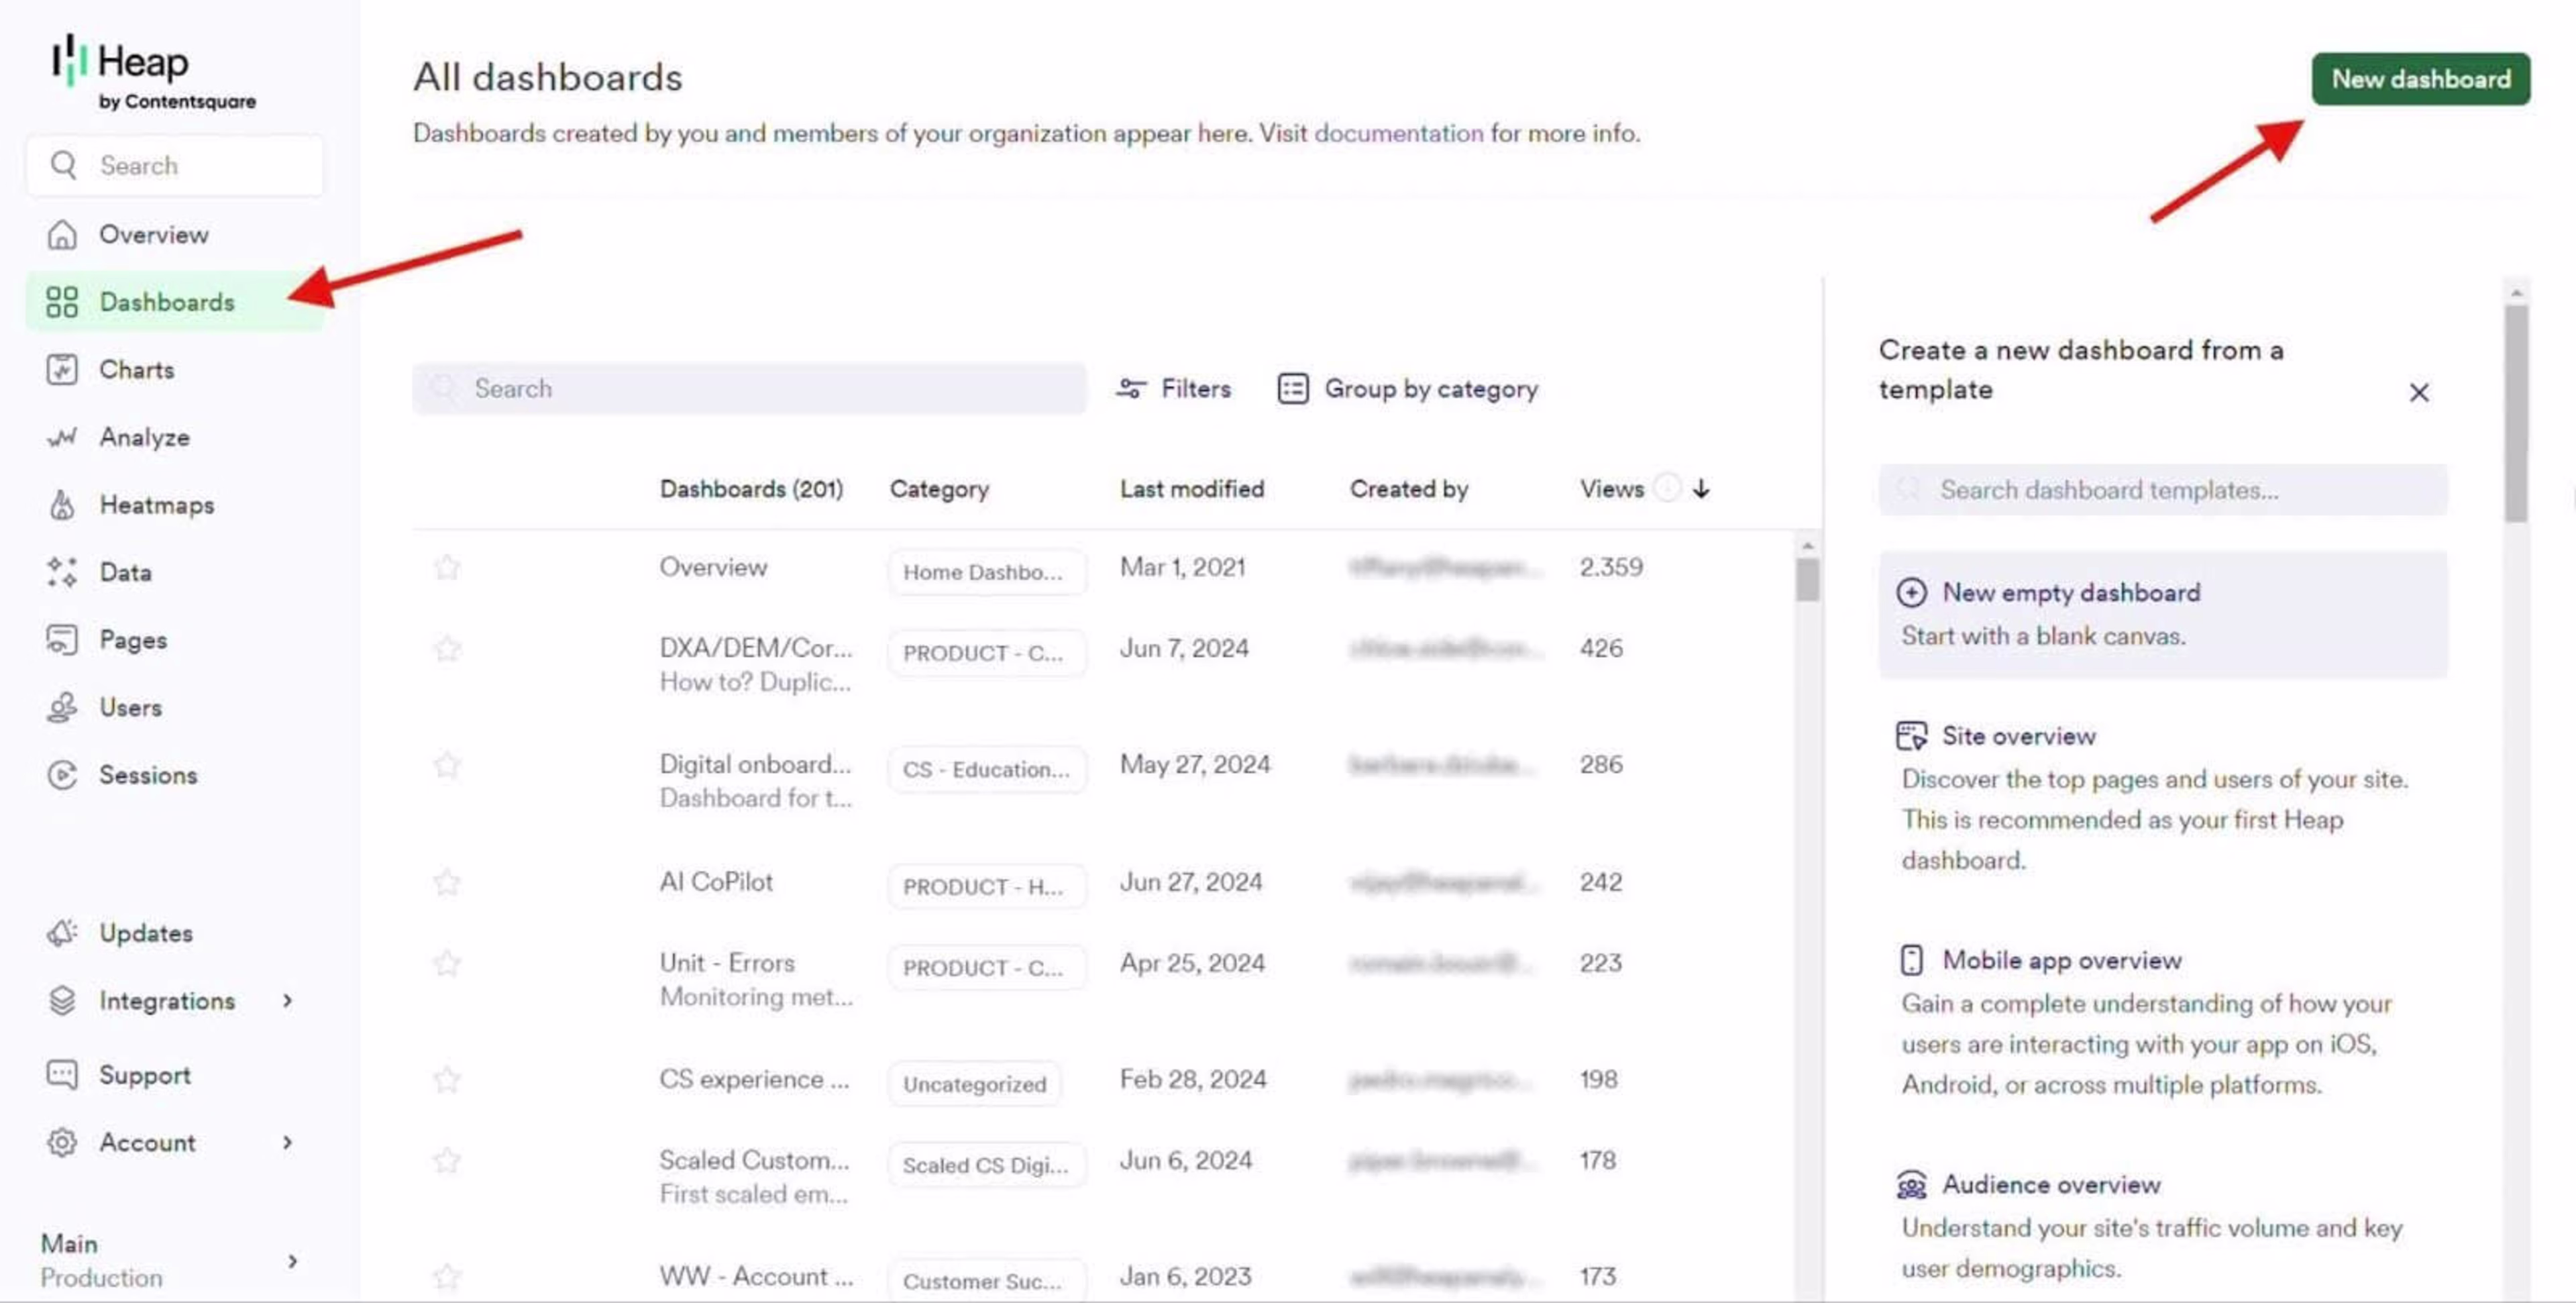Click the Views info icon in header
The image size is (2576, 1303).
1666,488
